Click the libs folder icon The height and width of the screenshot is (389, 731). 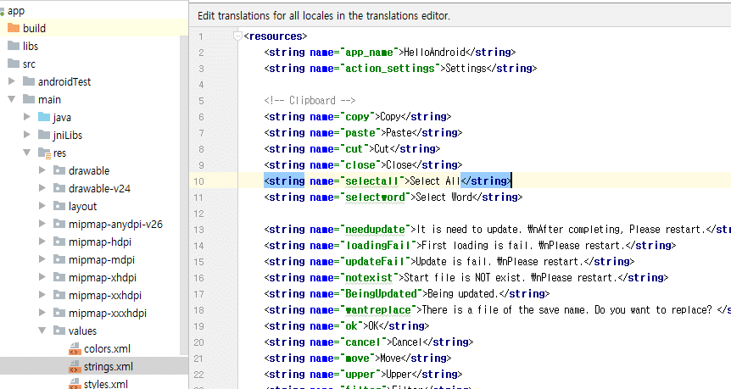14,46
